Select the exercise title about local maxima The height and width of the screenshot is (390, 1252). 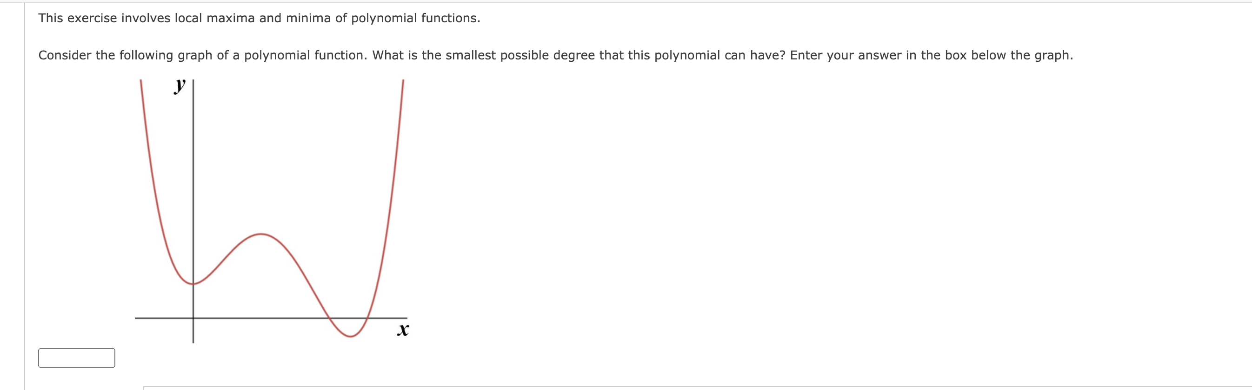coord(259,19)
